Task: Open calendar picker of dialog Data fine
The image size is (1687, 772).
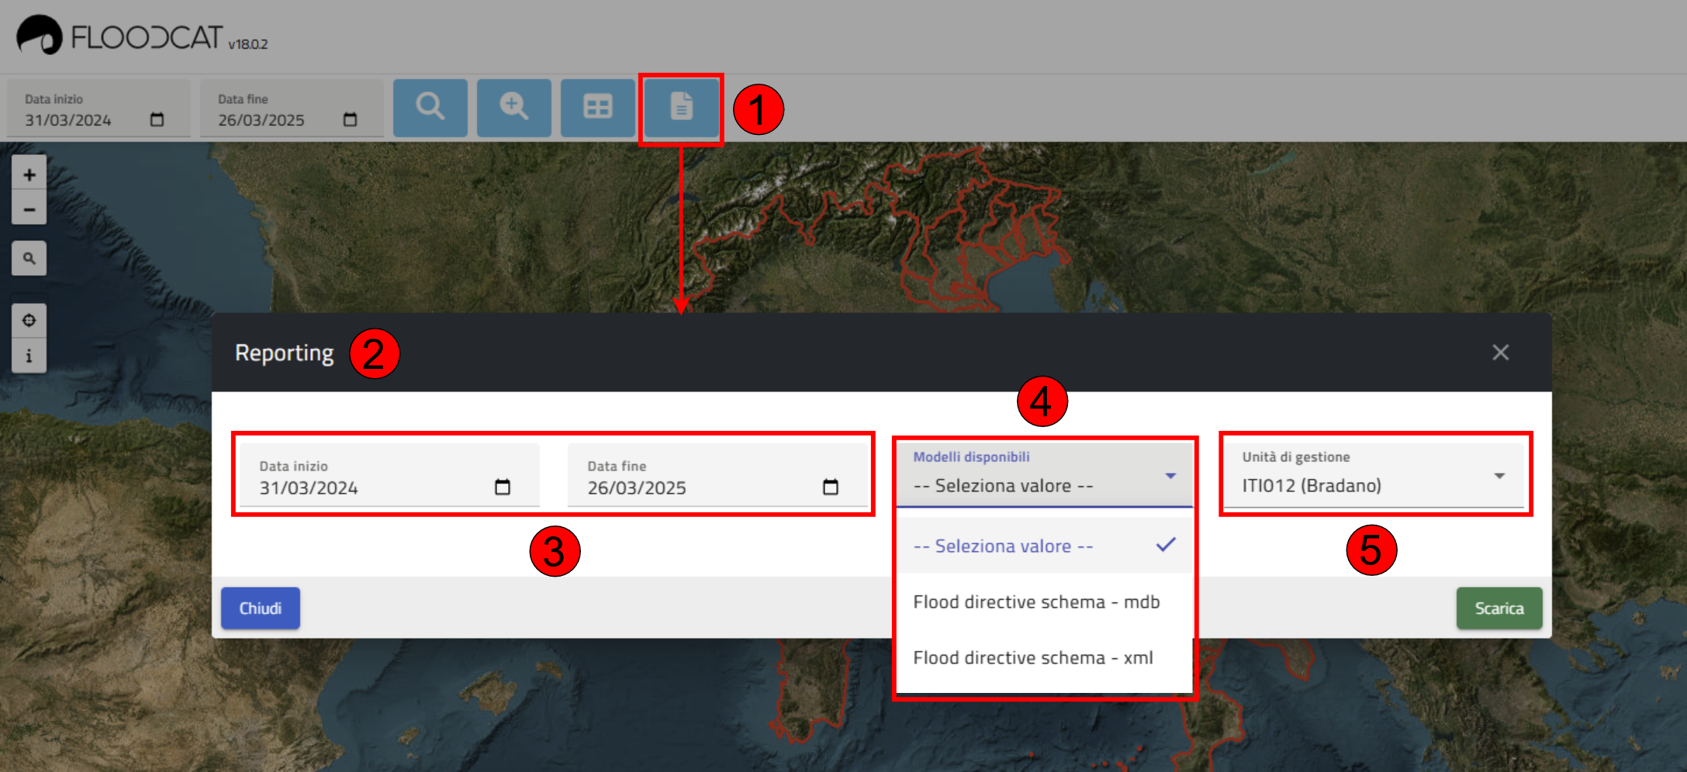Action: tap(830, 487)
